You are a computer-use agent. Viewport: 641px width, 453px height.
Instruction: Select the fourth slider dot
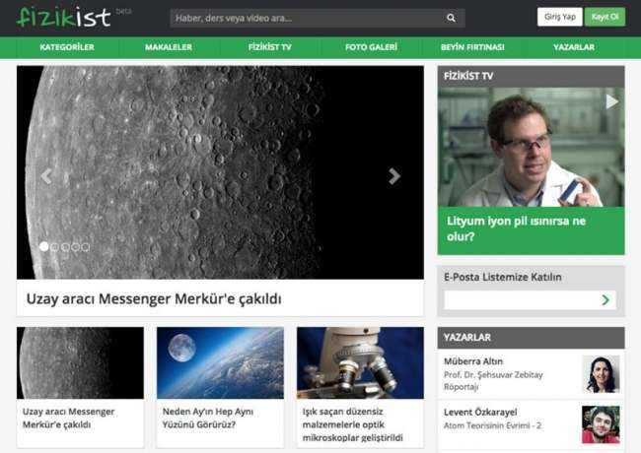coord(75,247)
